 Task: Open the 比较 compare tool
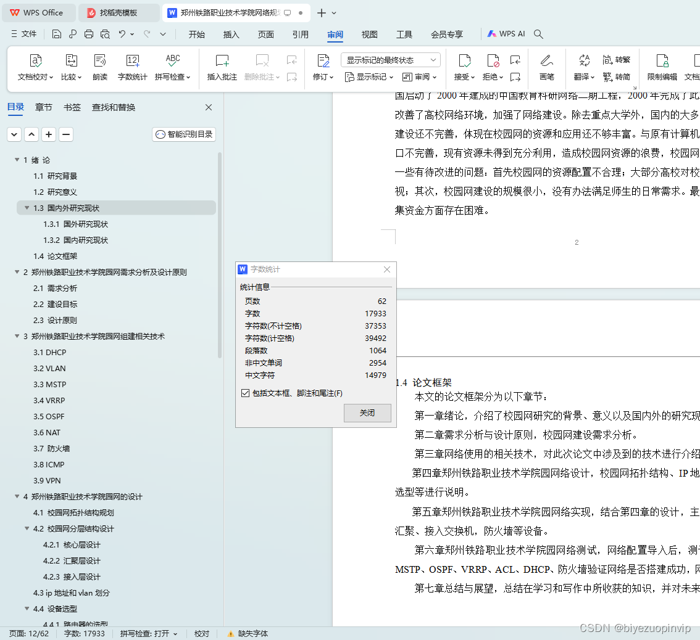click(72, 67)
